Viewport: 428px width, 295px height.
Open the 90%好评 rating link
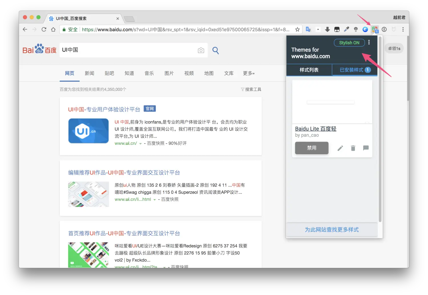pyautogui.click(x=177, y=143)
